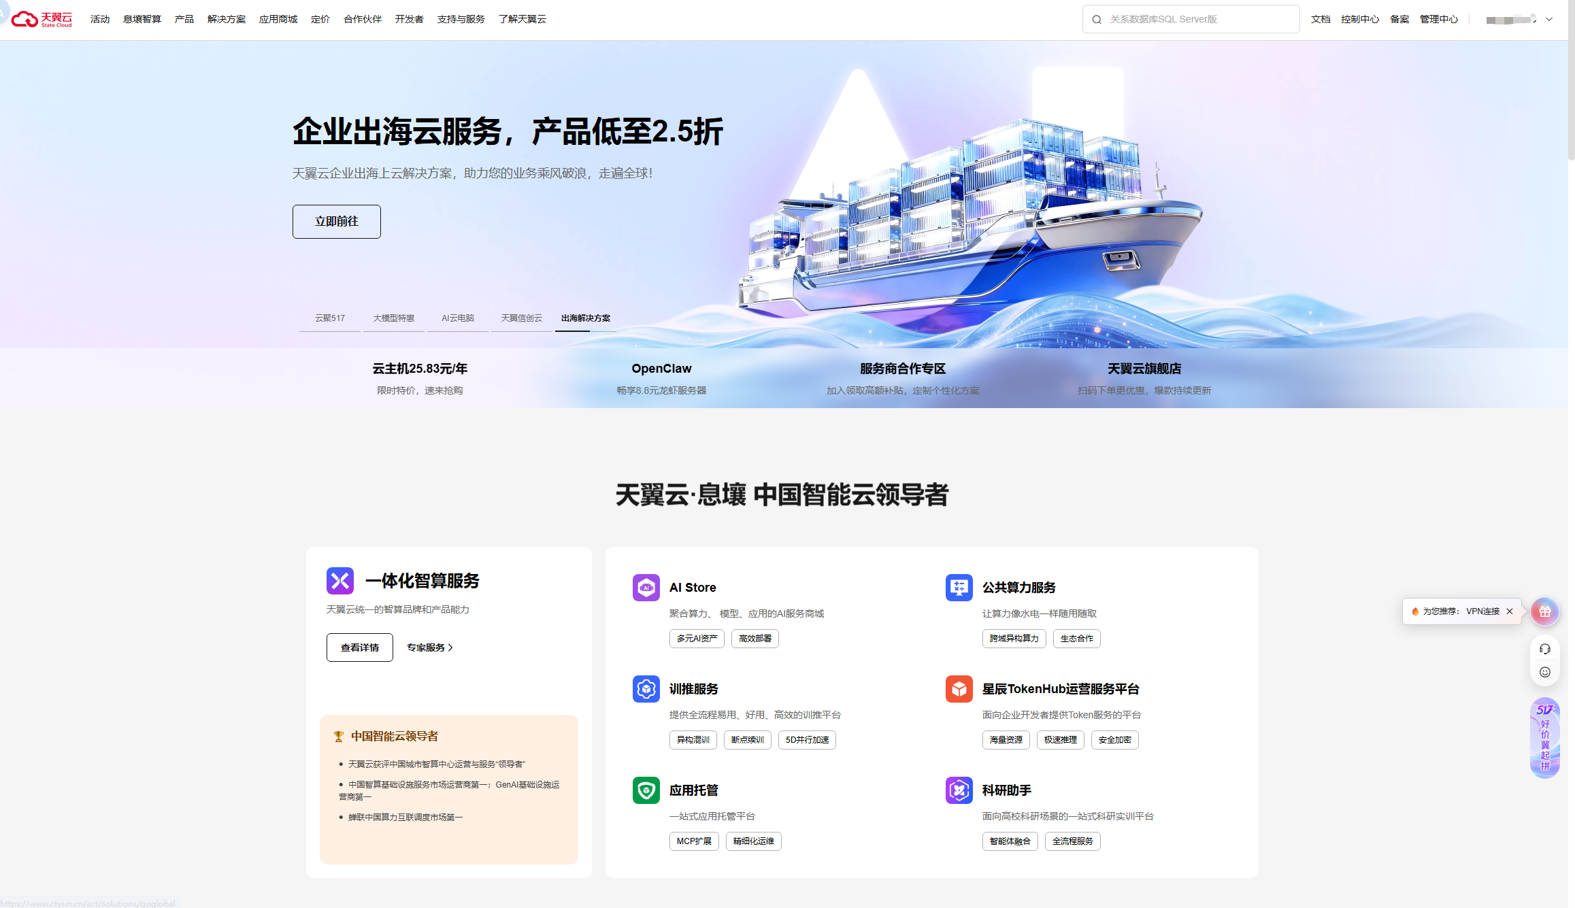Open the AI Store purple icon
Image resolution: width=1575 pixels, height=908 pixels.
(x=646, y=587)
